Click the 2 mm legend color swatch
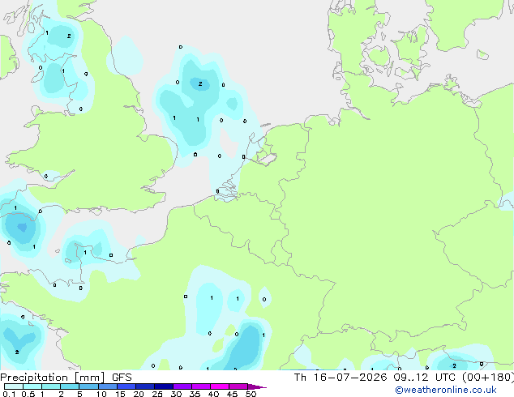 point(70,386)
